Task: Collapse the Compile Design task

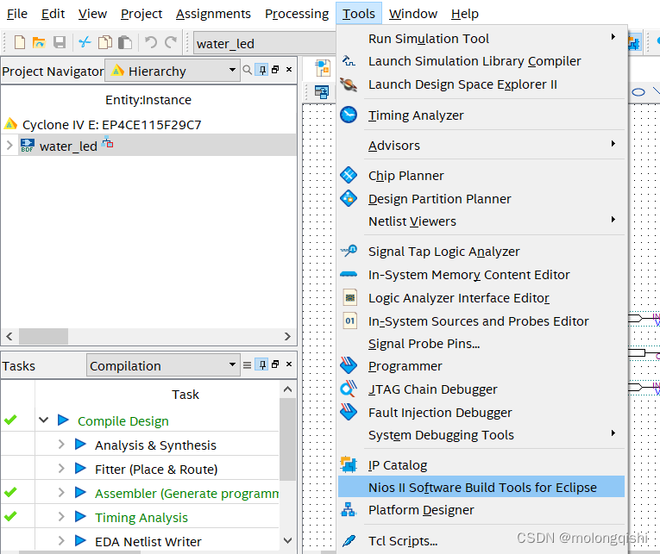Action: 44,420
